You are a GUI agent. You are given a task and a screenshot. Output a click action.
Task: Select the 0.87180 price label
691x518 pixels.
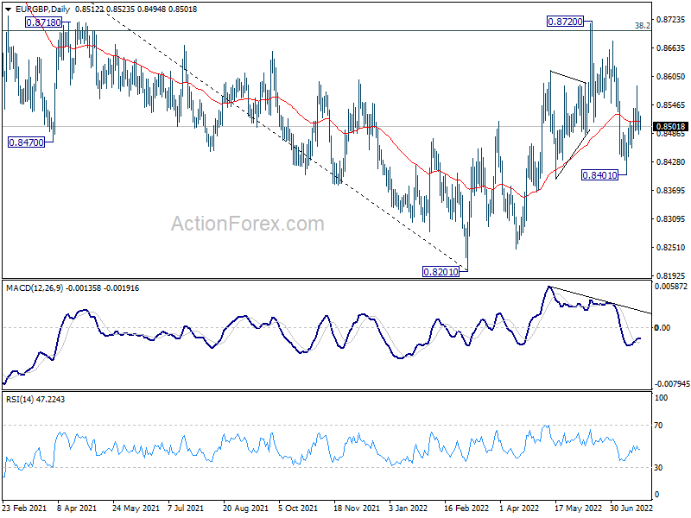pyautogui.click(x=43, y=22)
